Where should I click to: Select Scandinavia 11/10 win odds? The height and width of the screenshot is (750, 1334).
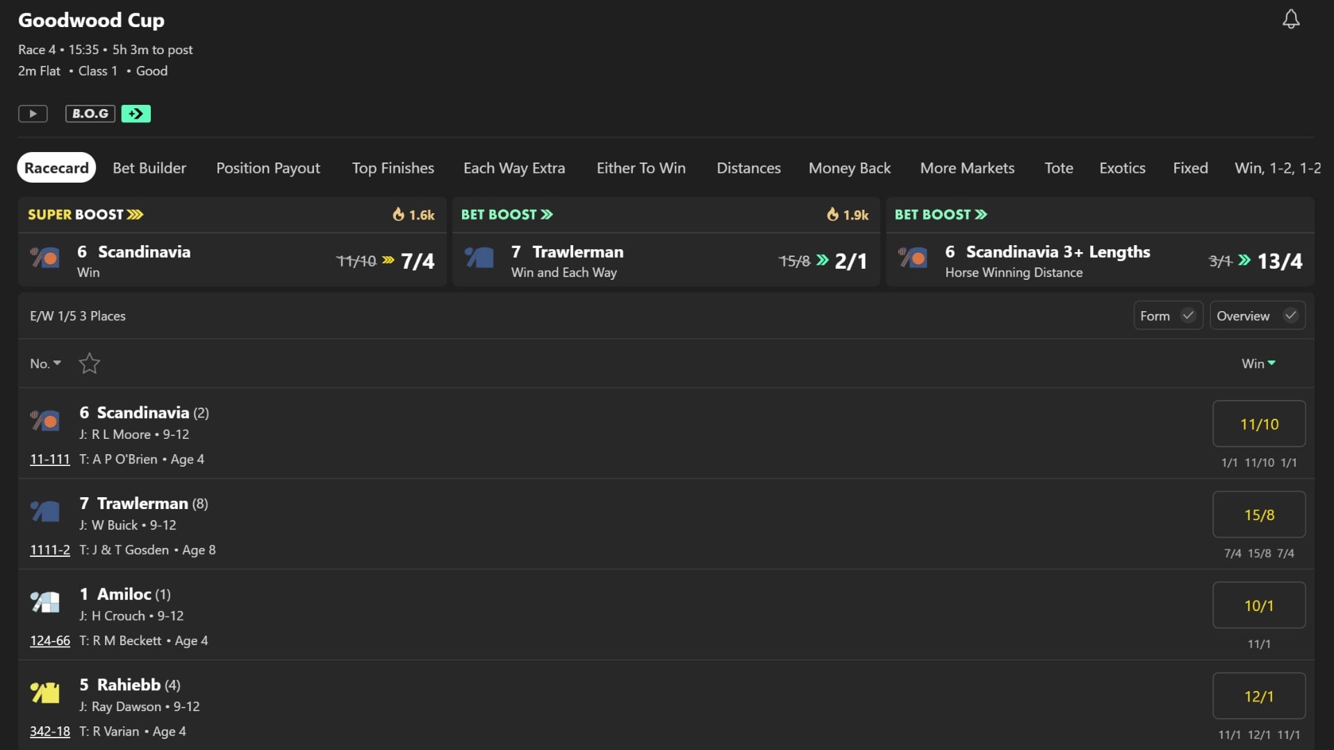[x=1259, y=424]
